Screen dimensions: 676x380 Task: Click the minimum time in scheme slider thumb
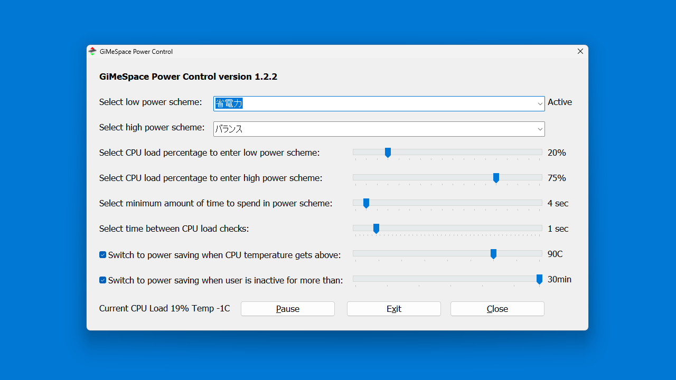pyautogui.click(x=366, y=203)
